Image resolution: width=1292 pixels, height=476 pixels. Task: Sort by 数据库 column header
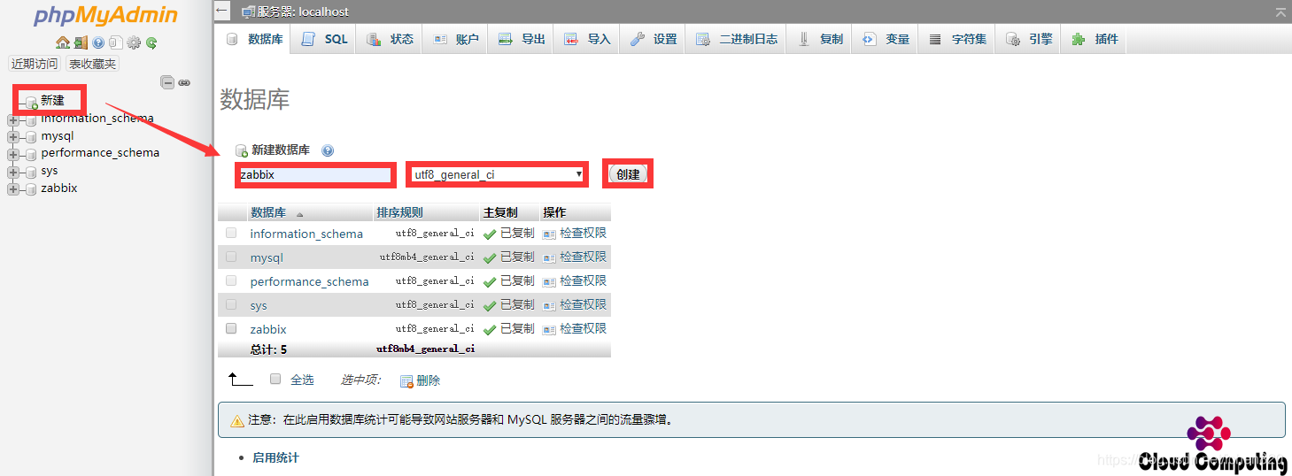(x=268, y=212)
